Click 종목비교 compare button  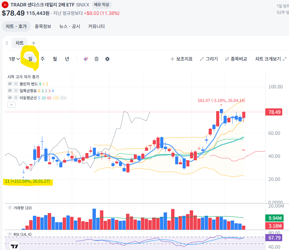pyautogui.click(x=236, y=59)
